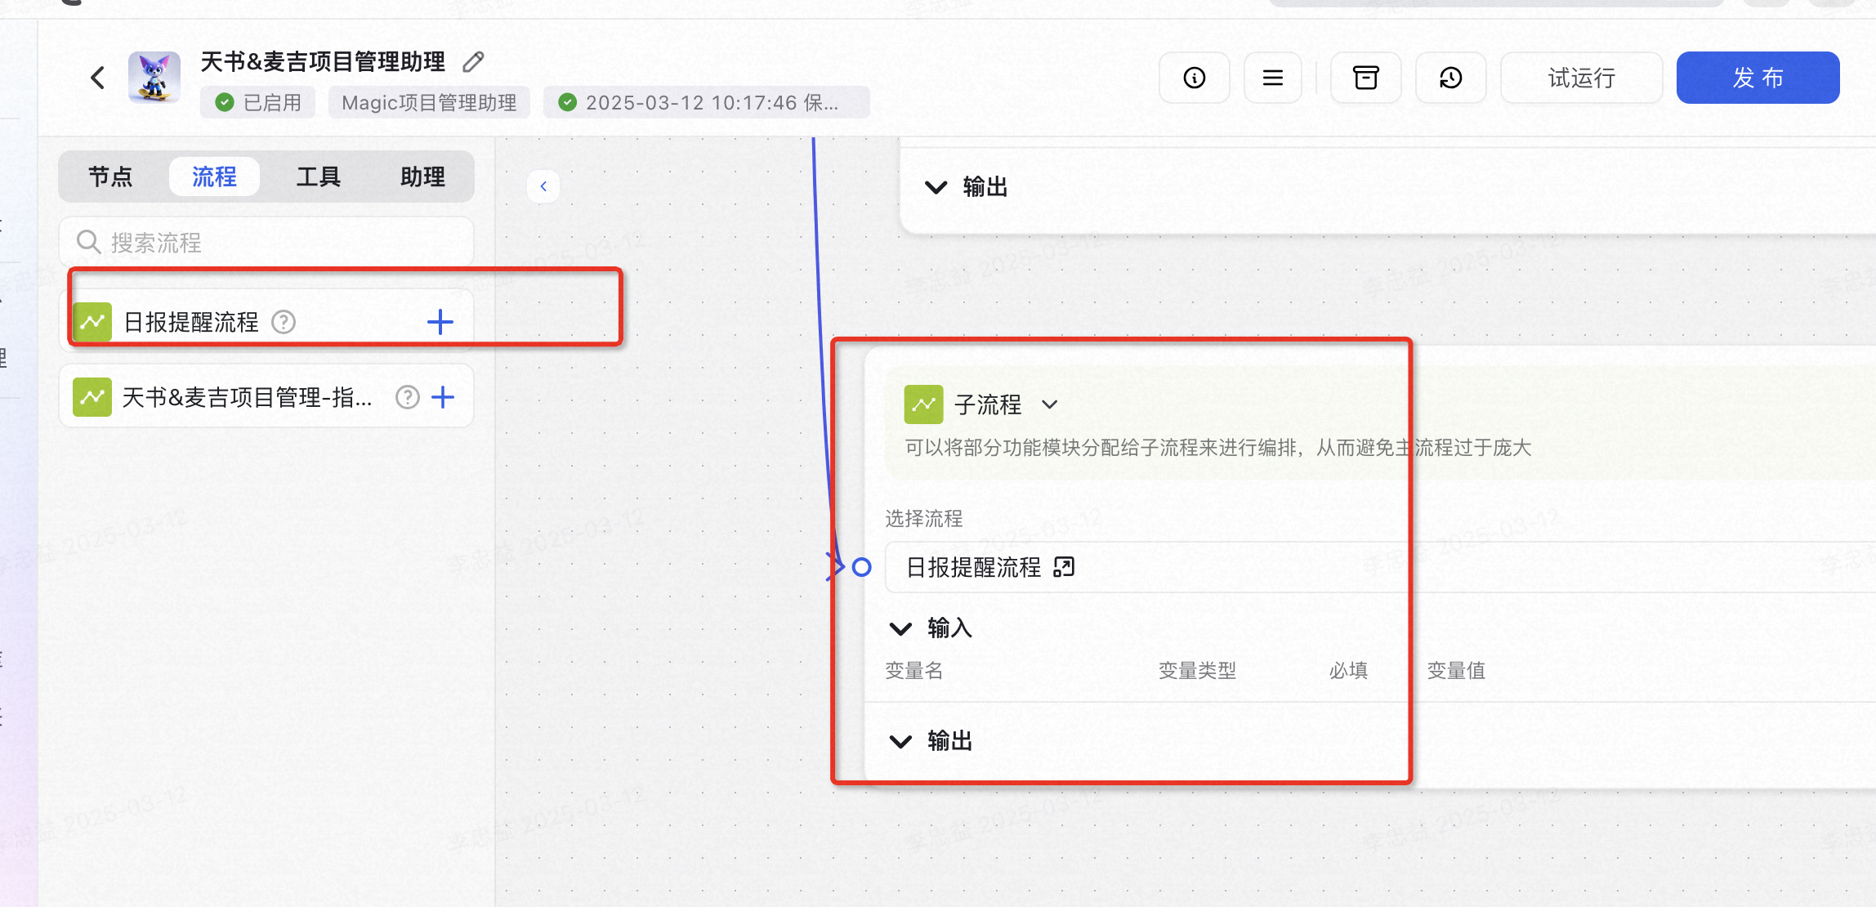The width and height of the screenshot is (1876, 907).
Task: Add 日报提醒流程 with the plus icon
Action: point(440,322)
